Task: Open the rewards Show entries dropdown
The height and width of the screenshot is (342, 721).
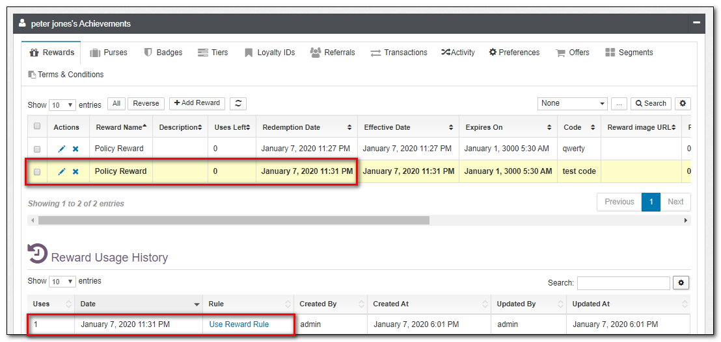Action: click(x=62, y=105)
